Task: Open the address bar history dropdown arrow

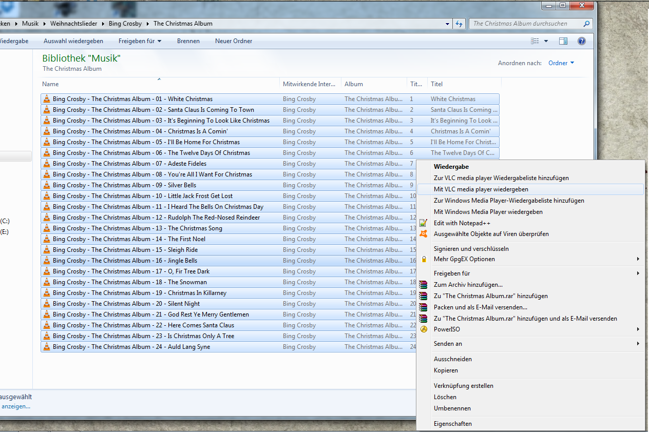Action: click(447, 24)
